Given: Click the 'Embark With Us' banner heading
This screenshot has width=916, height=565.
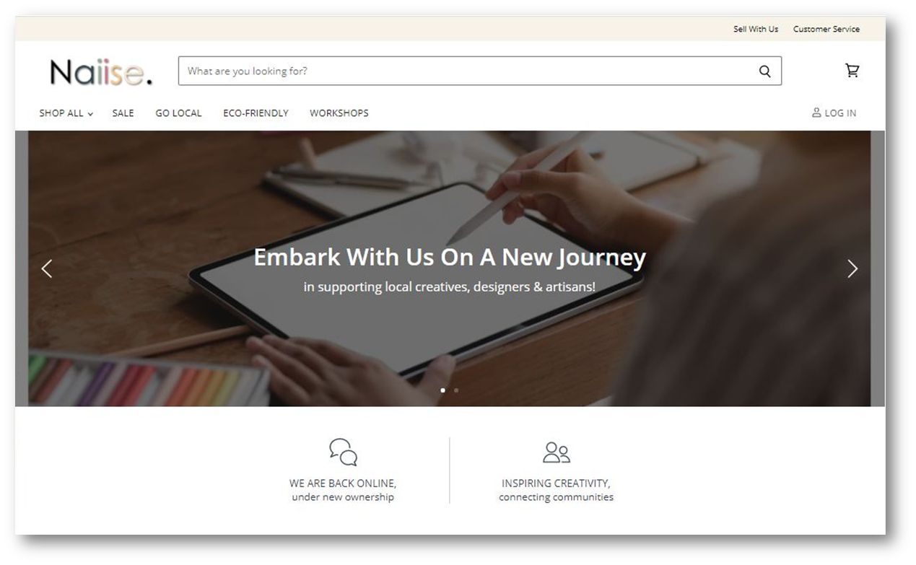Looking at the screenshot, I should [450, 258].
